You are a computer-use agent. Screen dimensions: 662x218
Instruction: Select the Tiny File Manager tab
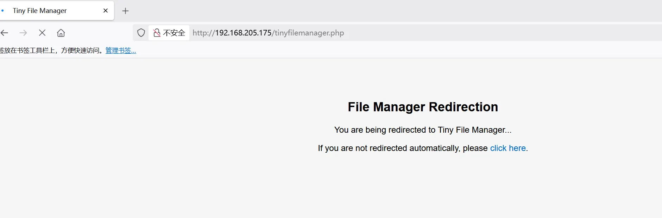tap(40, 11)
